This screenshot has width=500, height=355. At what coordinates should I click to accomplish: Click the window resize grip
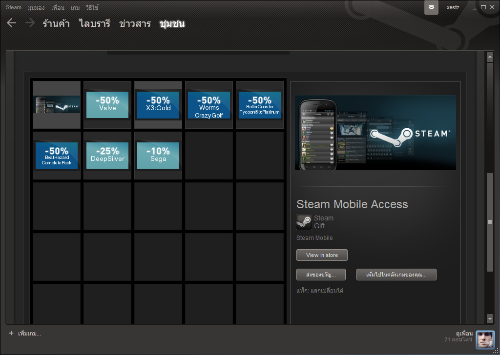coord(496,351)
